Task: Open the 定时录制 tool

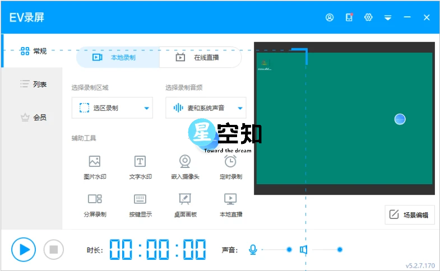Action: 231,167
